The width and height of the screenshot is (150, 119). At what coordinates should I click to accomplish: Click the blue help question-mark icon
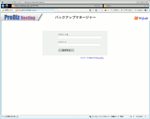(145, 10)
